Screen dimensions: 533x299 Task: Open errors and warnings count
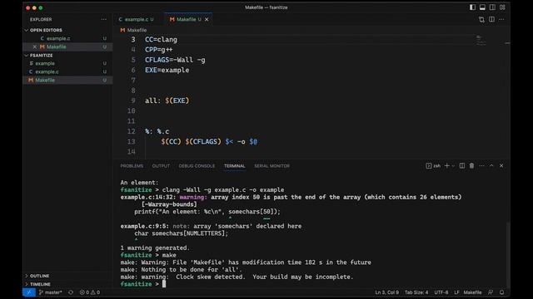click(x=90, y=292)
